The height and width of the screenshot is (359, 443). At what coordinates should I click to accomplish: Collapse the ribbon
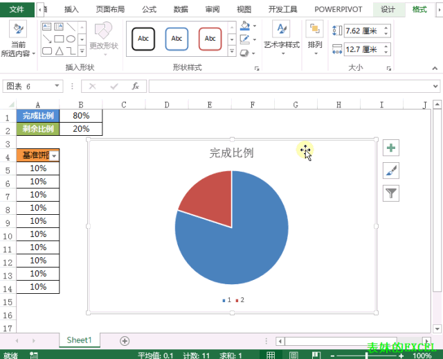435,68
